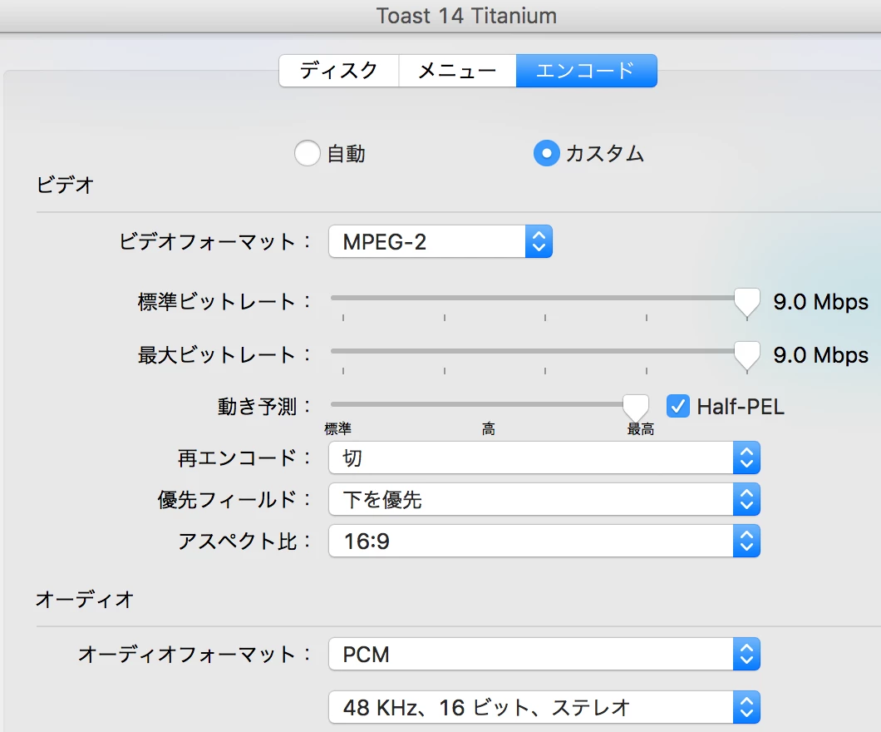
Task: Click the ビデオ section heading
Action: tap(65, 185)
